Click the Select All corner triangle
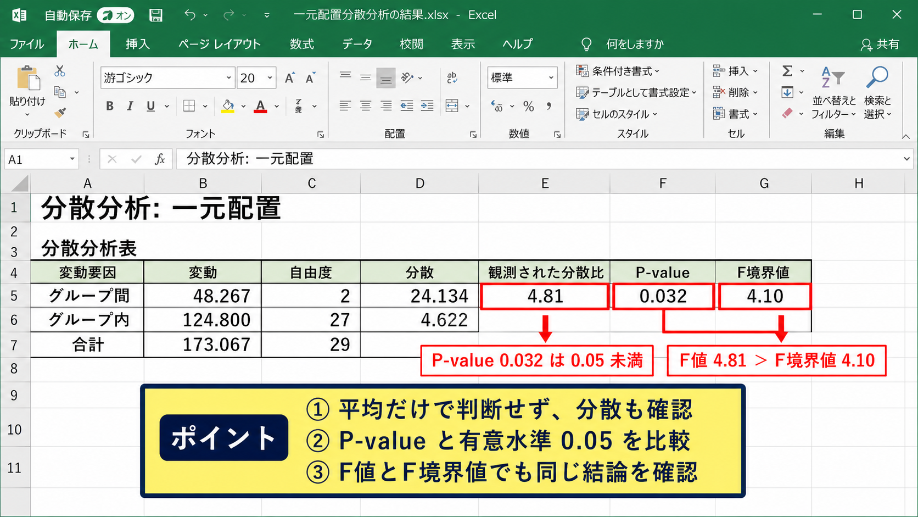The width and height of the screenshot is (918, 517). click(x=20, y=183)
